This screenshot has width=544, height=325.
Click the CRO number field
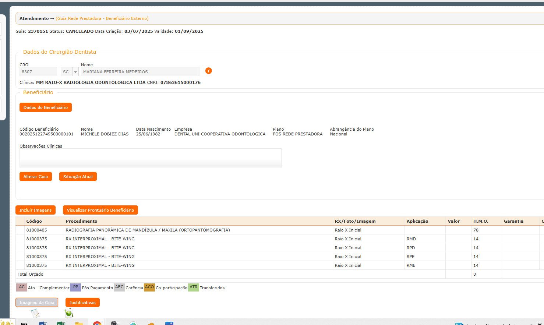pos(38,72)
